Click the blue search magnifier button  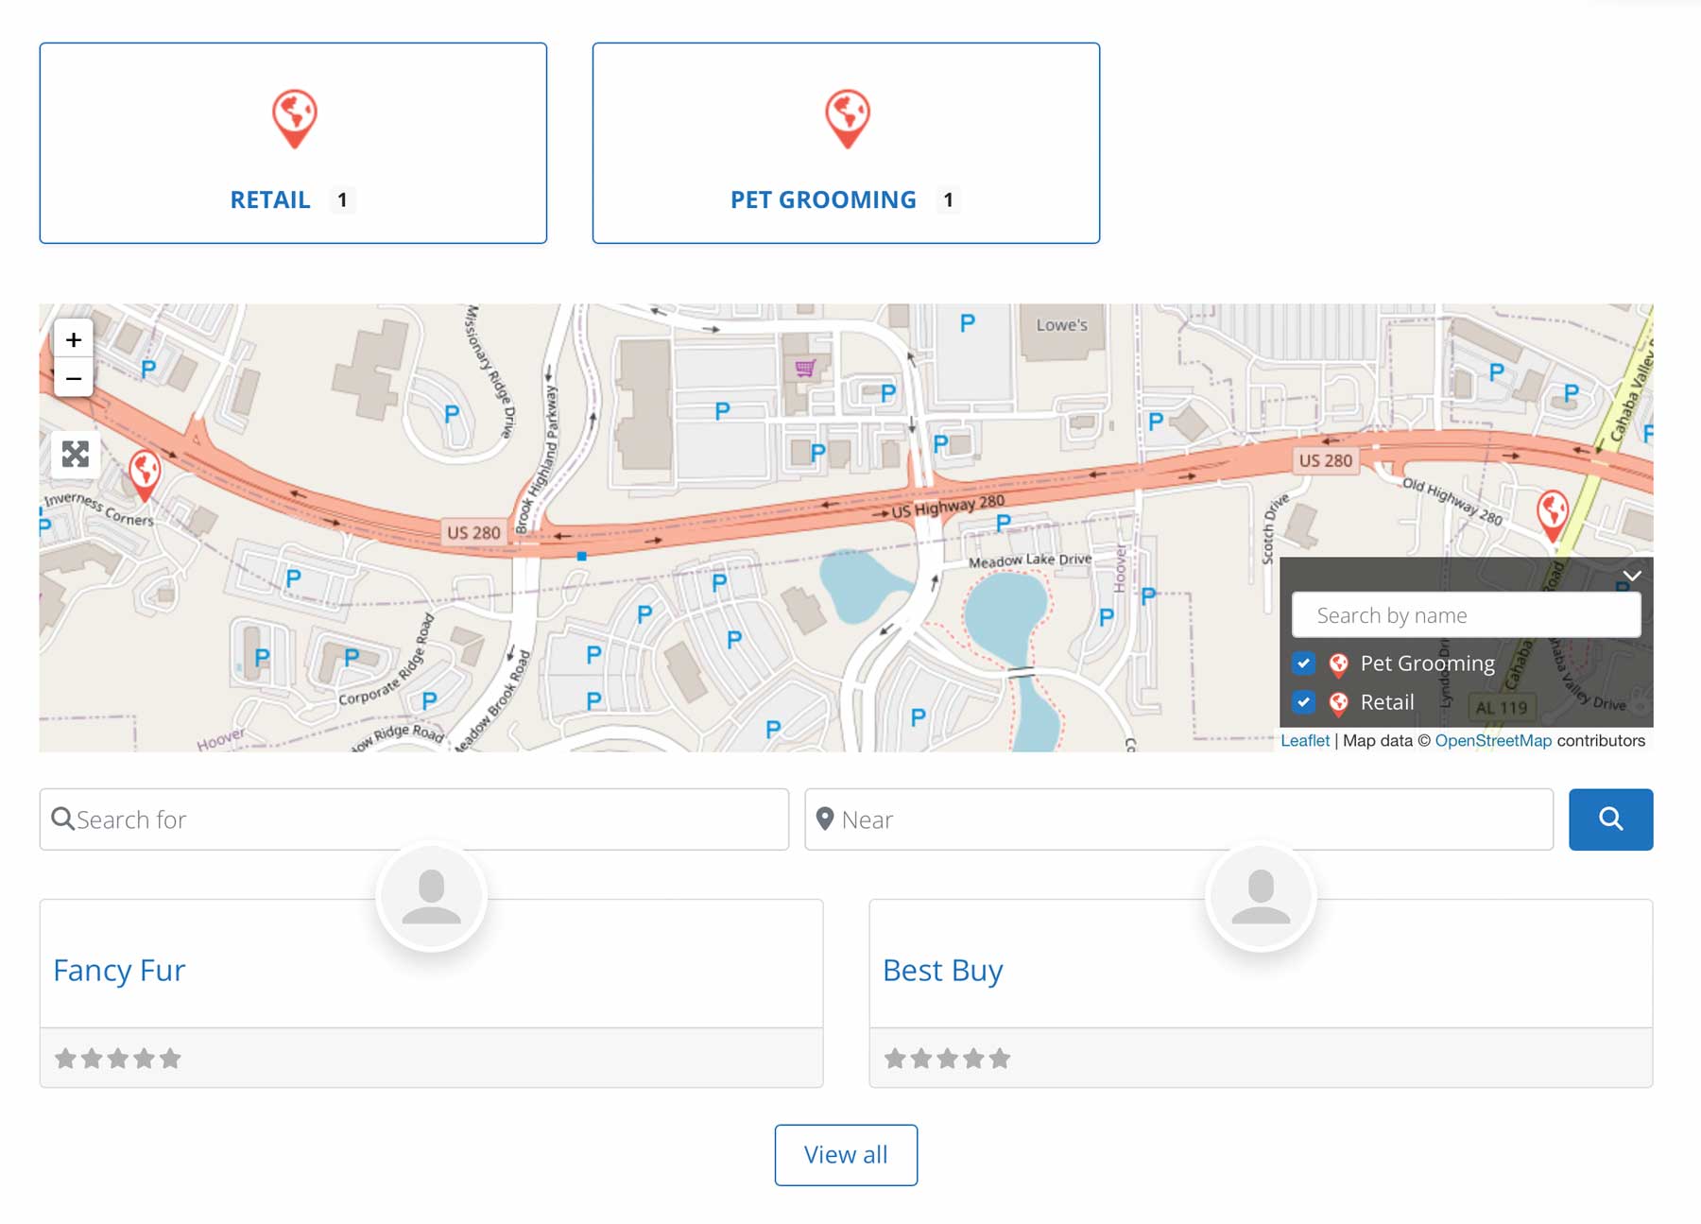point(1610,819)
